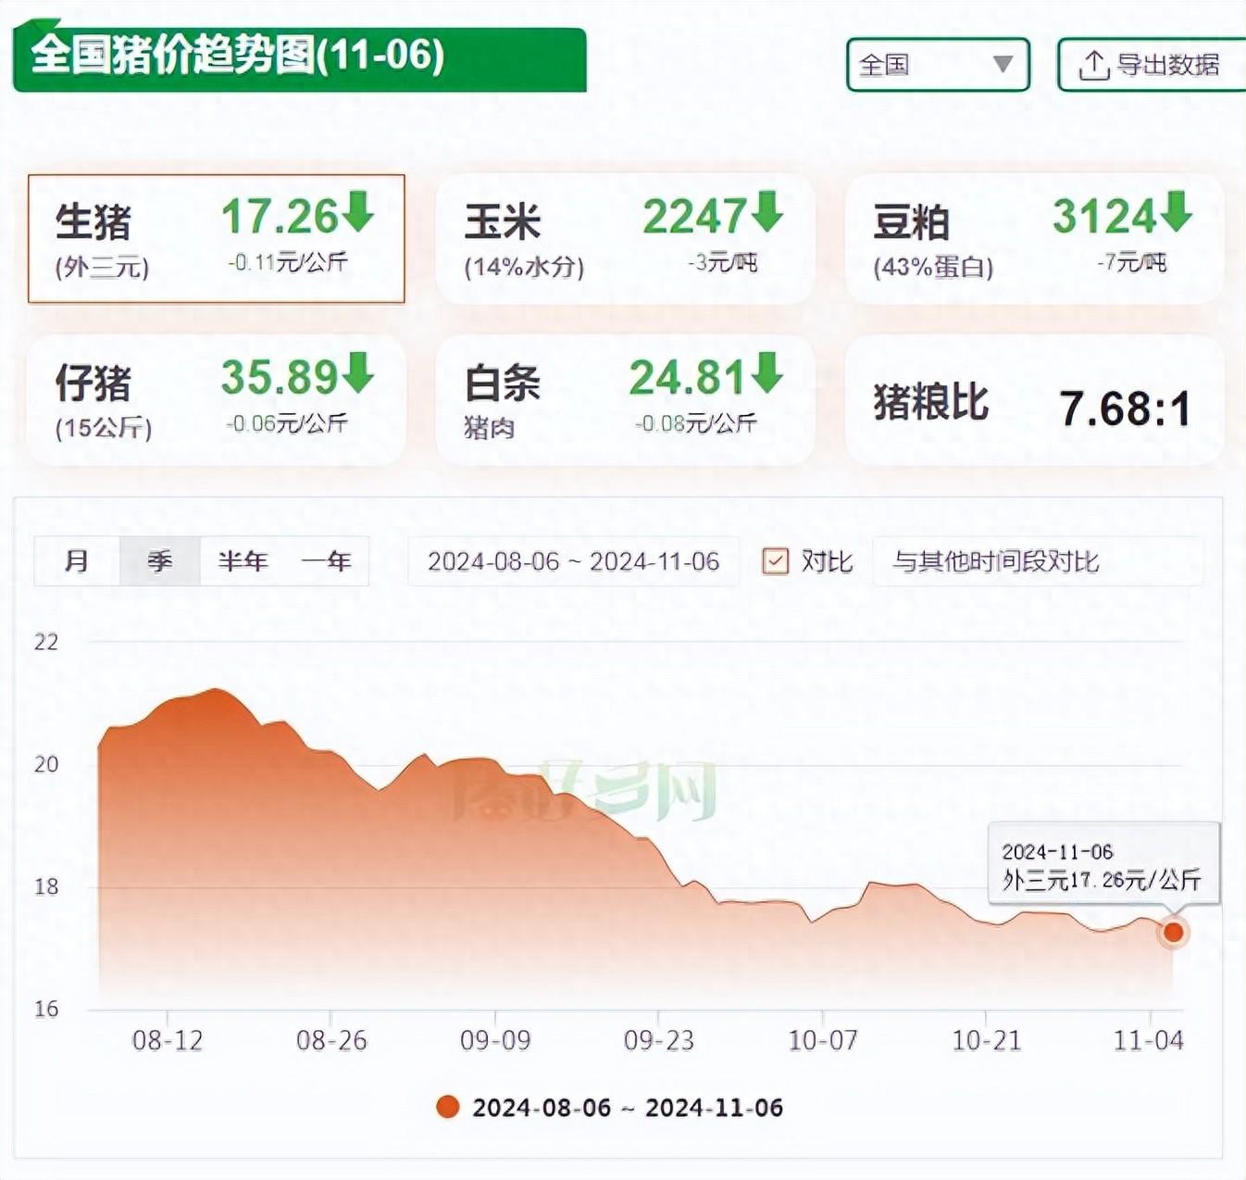Click the 16 y-axis value label
The width and height of the screenshot is (1246, 1180).
46,1009
